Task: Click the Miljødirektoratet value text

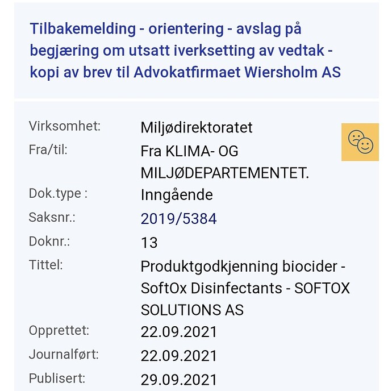Action: (196, 127)
